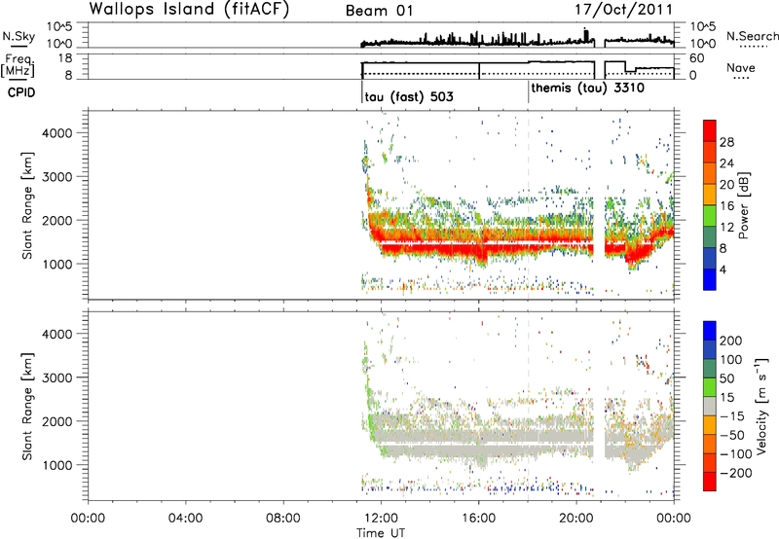The width and height of the screenshot is (779, 539).
Task: Click the light green swatch in the Power colorbar
Action: pyautogui.click(x=710, y=216)
